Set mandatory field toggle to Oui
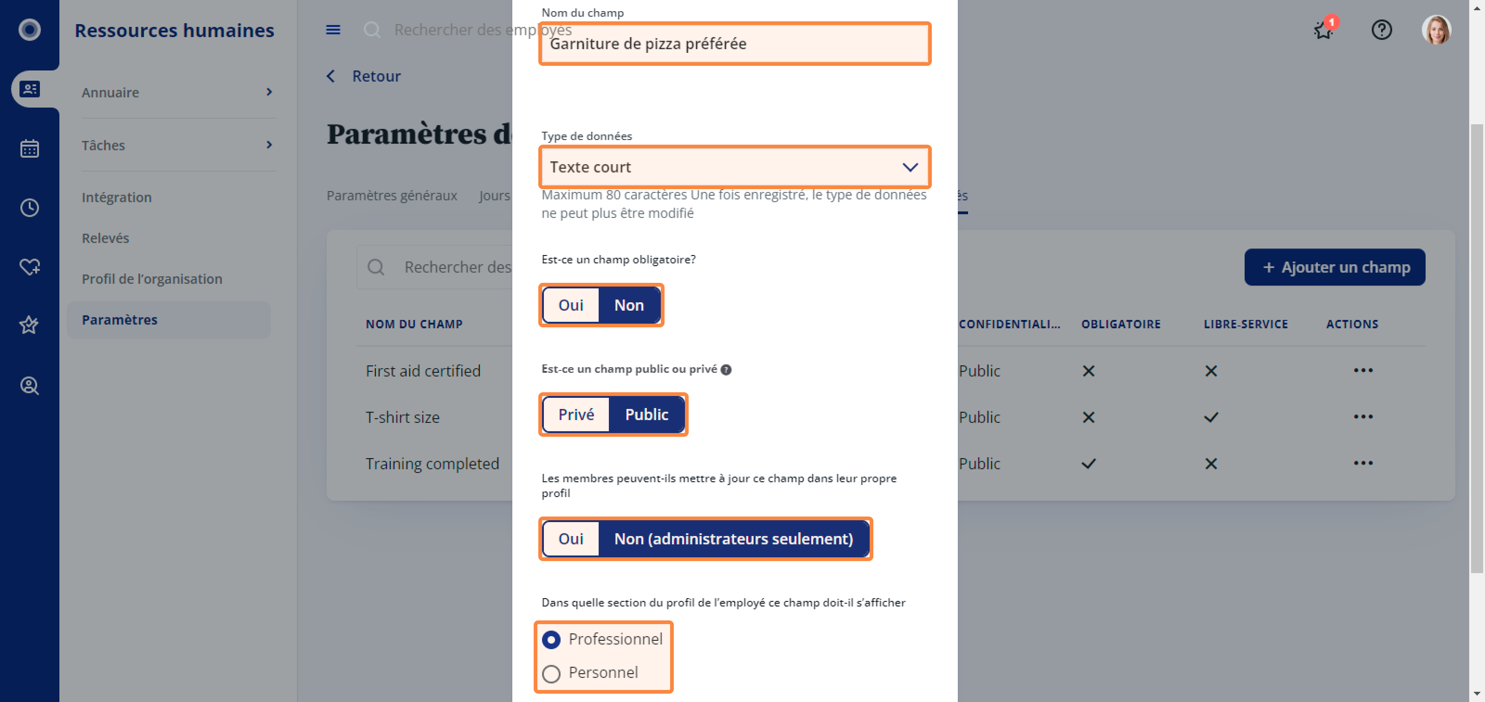 pyautogui.click(x=571, y=305)
